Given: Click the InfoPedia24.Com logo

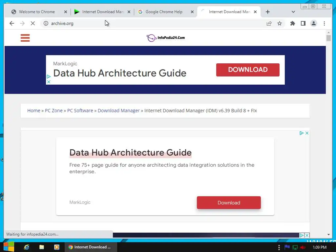Looking at the screenshot, I should click(166, 38).
